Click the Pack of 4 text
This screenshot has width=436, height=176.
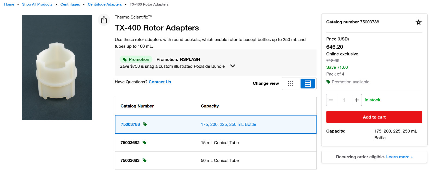tap(335, 74)
